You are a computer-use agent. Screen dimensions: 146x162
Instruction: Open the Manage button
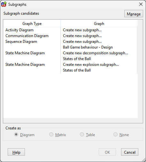134,14
